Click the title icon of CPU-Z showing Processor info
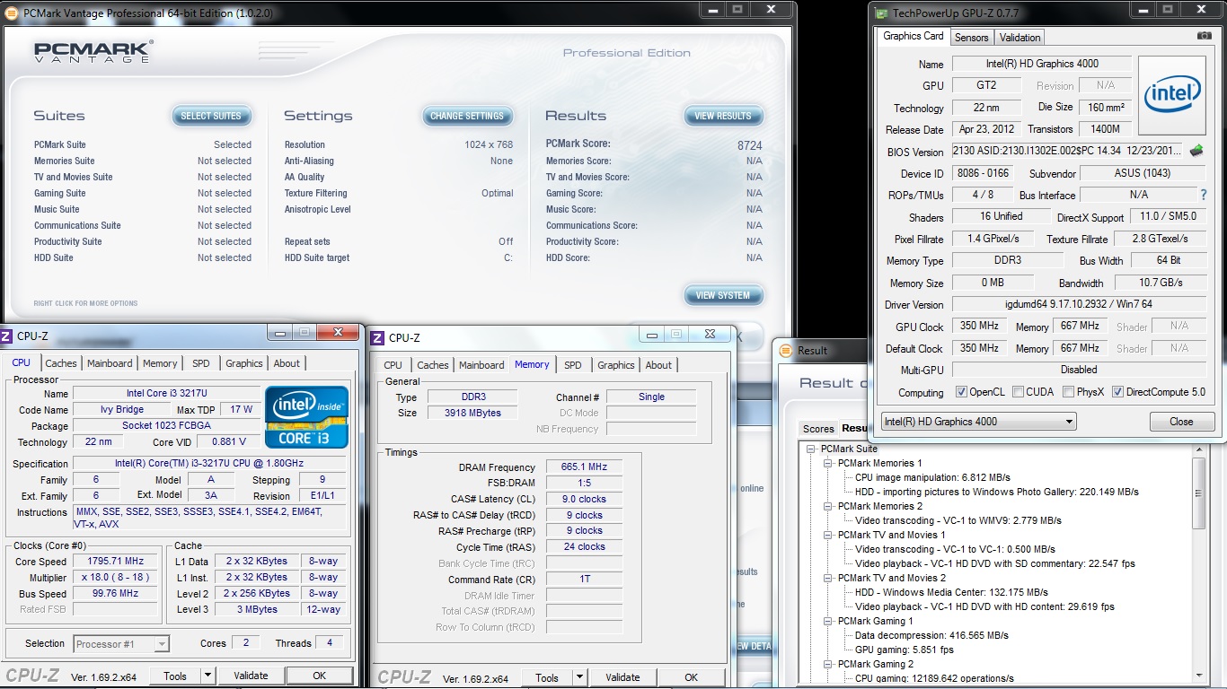The width and height of the screenshot is (1227, 689). pyautogui.click(x=7, y=336)
